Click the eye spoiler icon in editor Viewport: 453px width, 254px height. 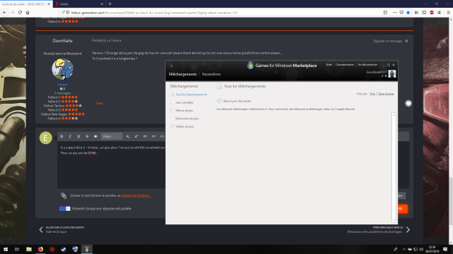(96, 136)
